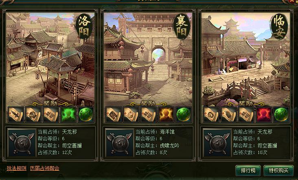Select the red aura figure reward for 临安
This screenshot has height=180, width=298.
[x=264, y=114]
